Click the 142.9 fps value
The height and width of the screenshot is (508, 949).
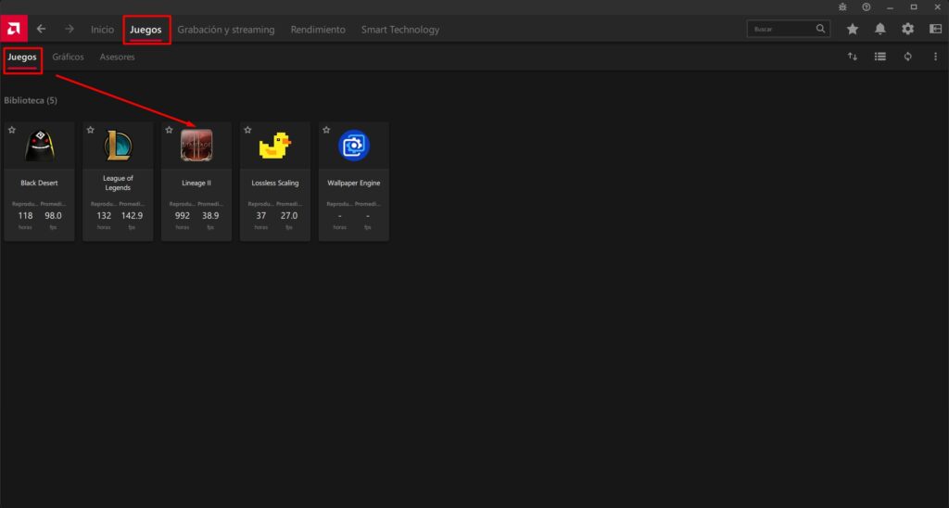[132, 216]
